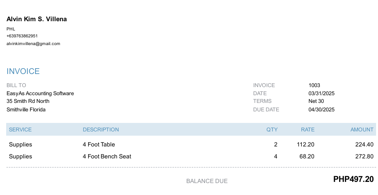Click invoice number 1003
The image size is (378, 195).
coord(314,85)
